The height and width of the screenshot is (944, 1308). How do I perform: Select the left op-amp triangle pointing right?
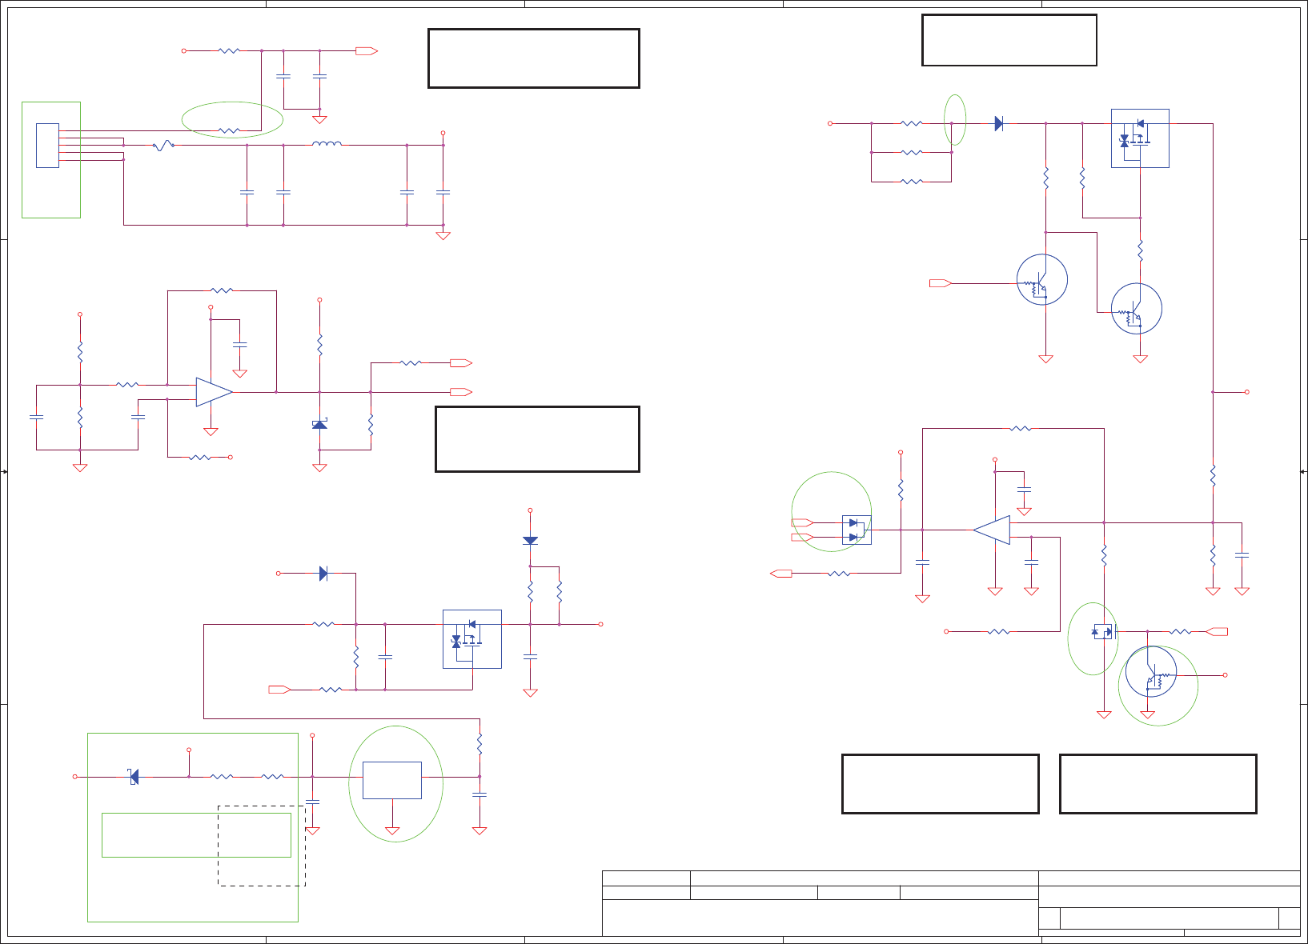pos(215,392)
